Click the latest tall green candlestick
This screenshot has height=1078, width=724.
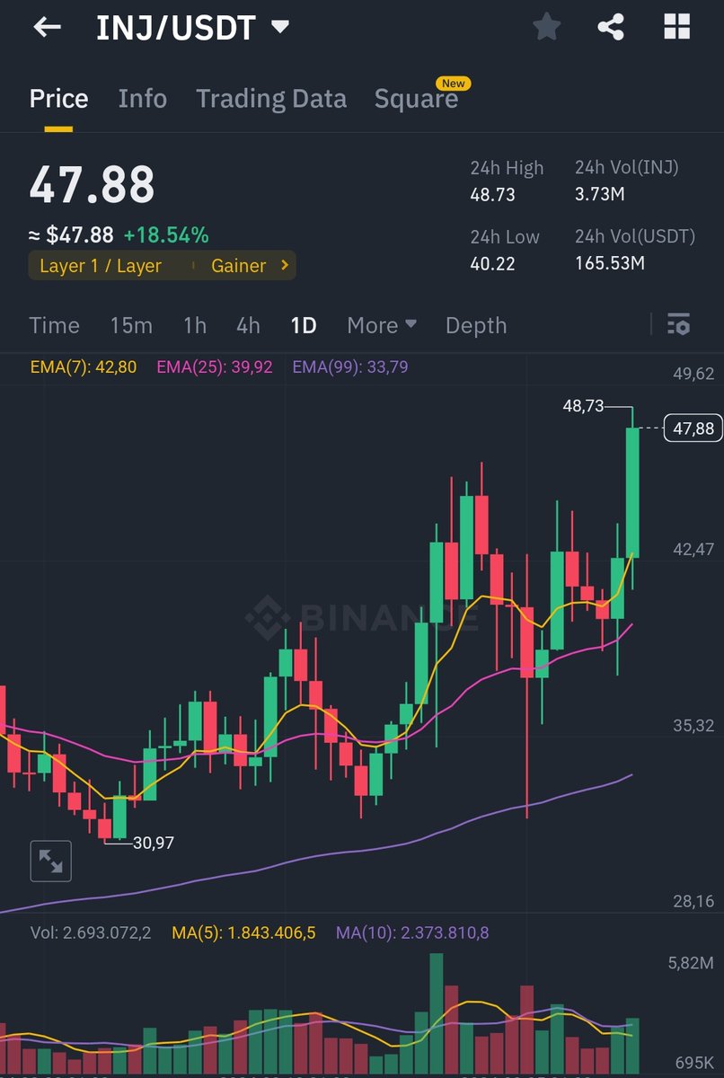[x=632, y=491]
